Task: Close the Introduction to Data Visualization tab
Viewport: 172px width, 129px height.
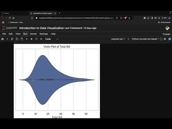Action: (55, 13)
